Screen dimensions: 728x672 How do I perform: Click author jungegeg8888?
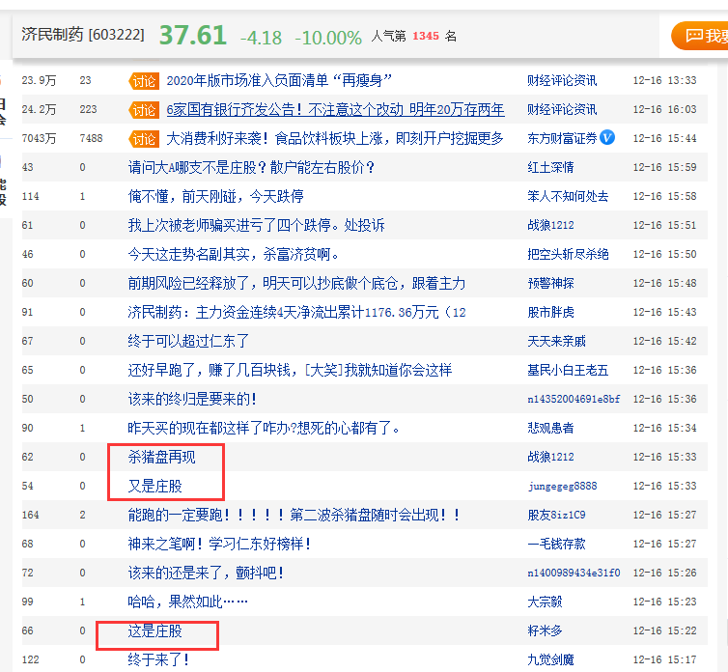(562, 487)
